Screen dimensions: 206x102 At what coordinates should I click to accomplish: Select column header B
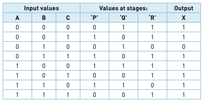44,18
